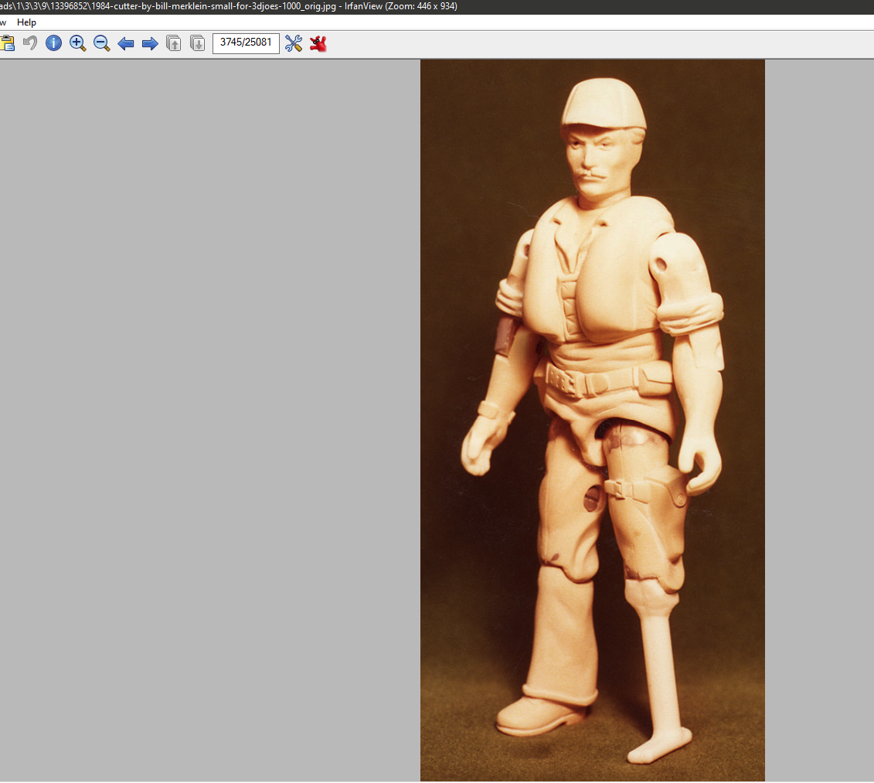Open the View menu

(x=2, y=22)
